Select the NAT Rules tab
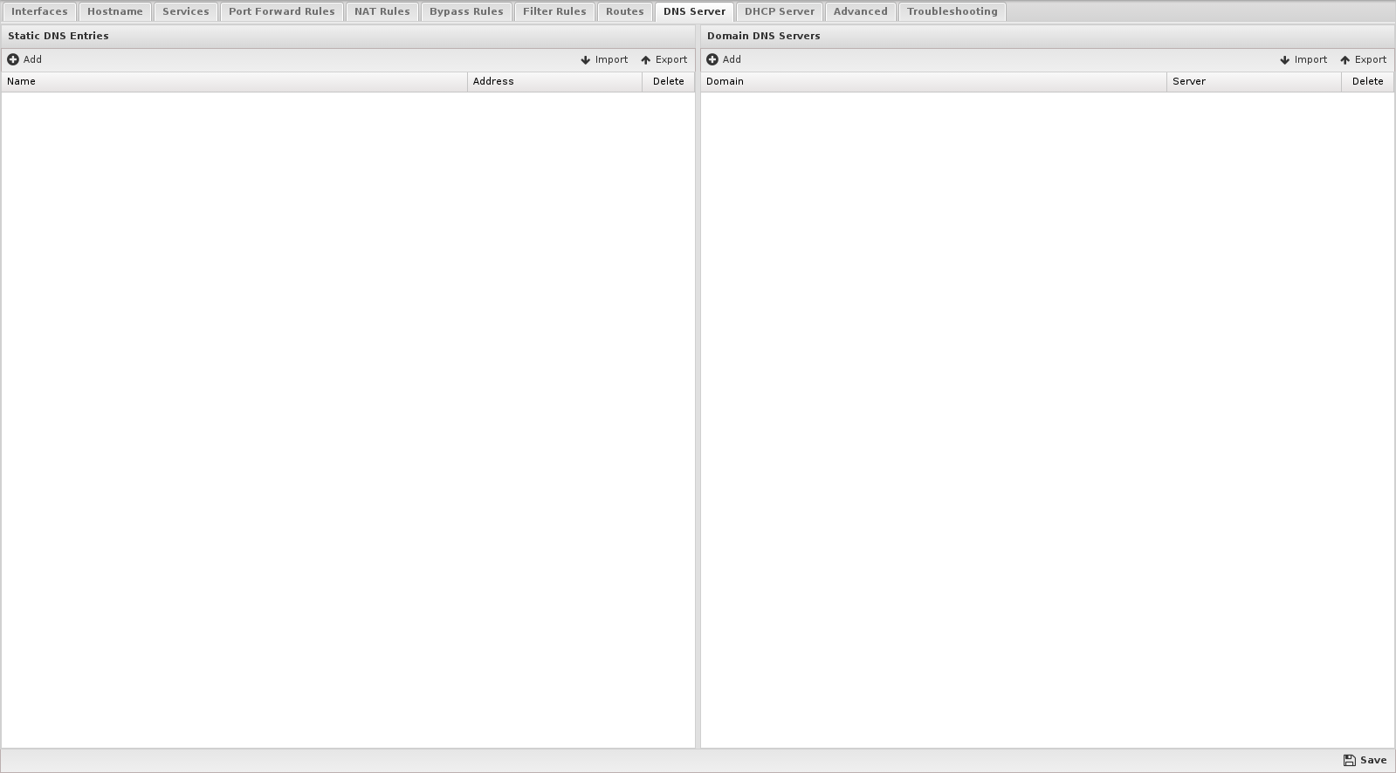 coord(382,11)
